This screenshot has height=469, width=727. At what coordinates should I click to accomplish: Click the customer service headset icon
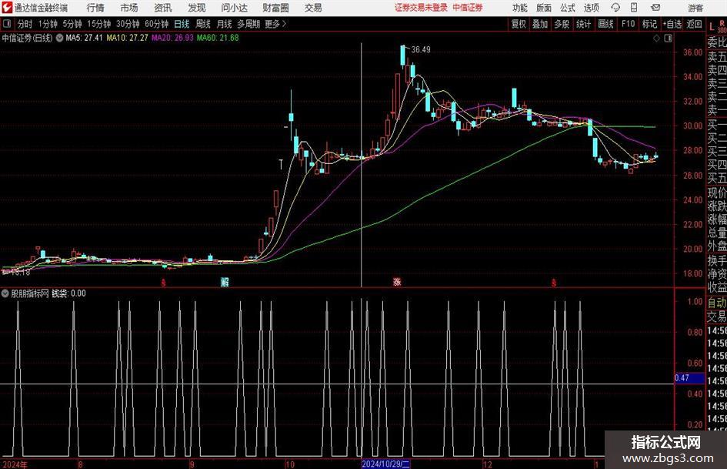pos(615,8)
